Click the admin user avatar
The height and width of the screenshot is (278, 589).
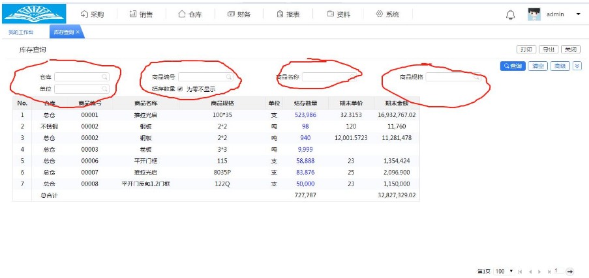(534, 14)
